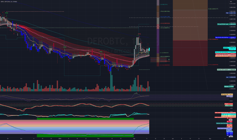Click the May date on time axis
Image resolution: width=237 pixels, height=140 pixels.
pyautogui.click(x=210, y=138)
